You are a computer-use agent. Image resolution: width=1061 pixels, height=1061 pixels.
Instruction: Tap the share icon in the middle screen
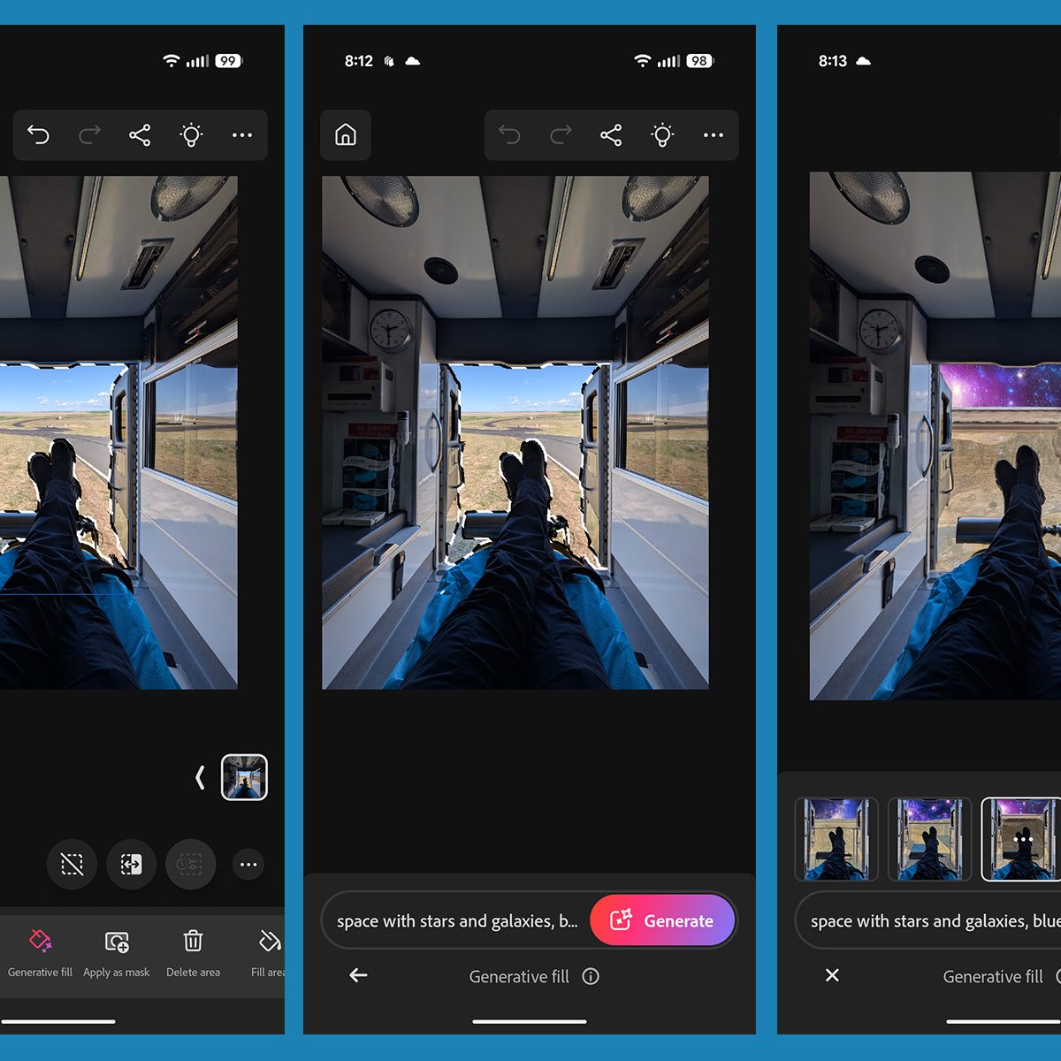click(x=611, y=134)
